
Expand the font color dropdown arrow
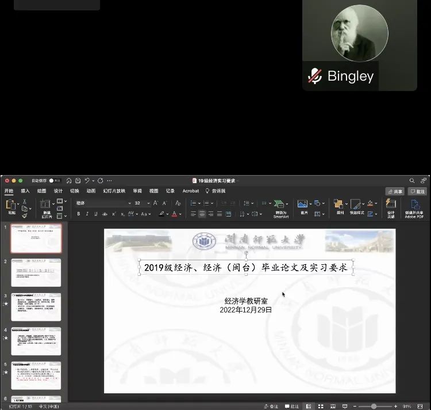tap(180, 214)
